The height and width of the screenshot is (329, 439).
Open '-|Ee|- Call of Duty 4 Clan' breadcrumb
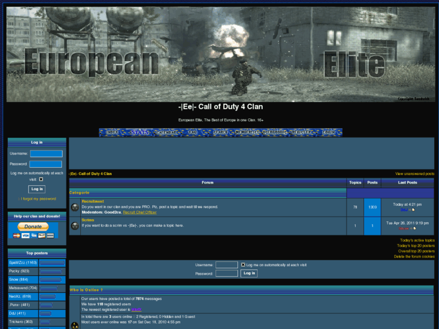tap(90, 174)
